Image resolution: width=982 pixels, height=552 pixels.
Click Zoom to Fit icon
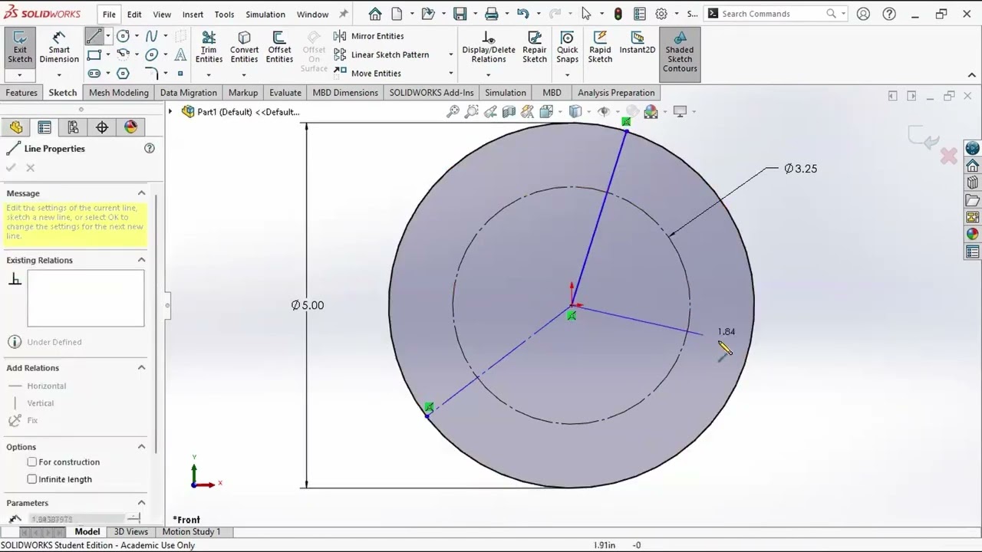coord(453,112)
